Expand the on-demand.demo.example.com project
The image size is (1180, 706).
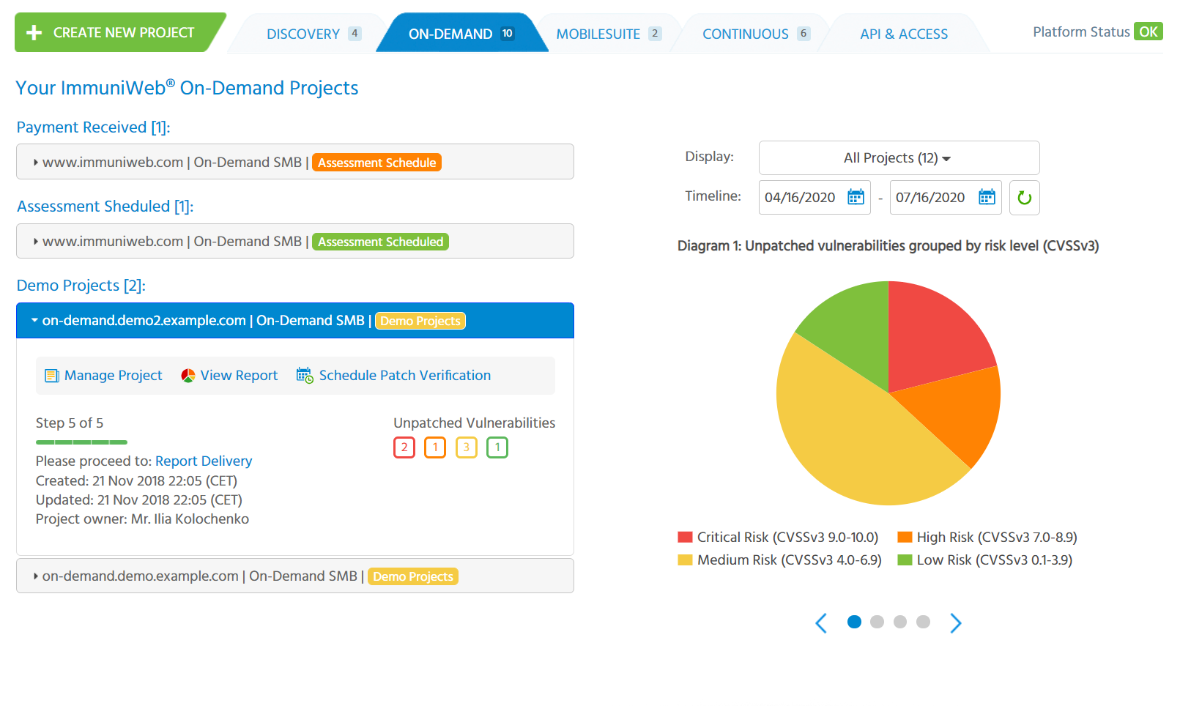[x=295, y=576]
